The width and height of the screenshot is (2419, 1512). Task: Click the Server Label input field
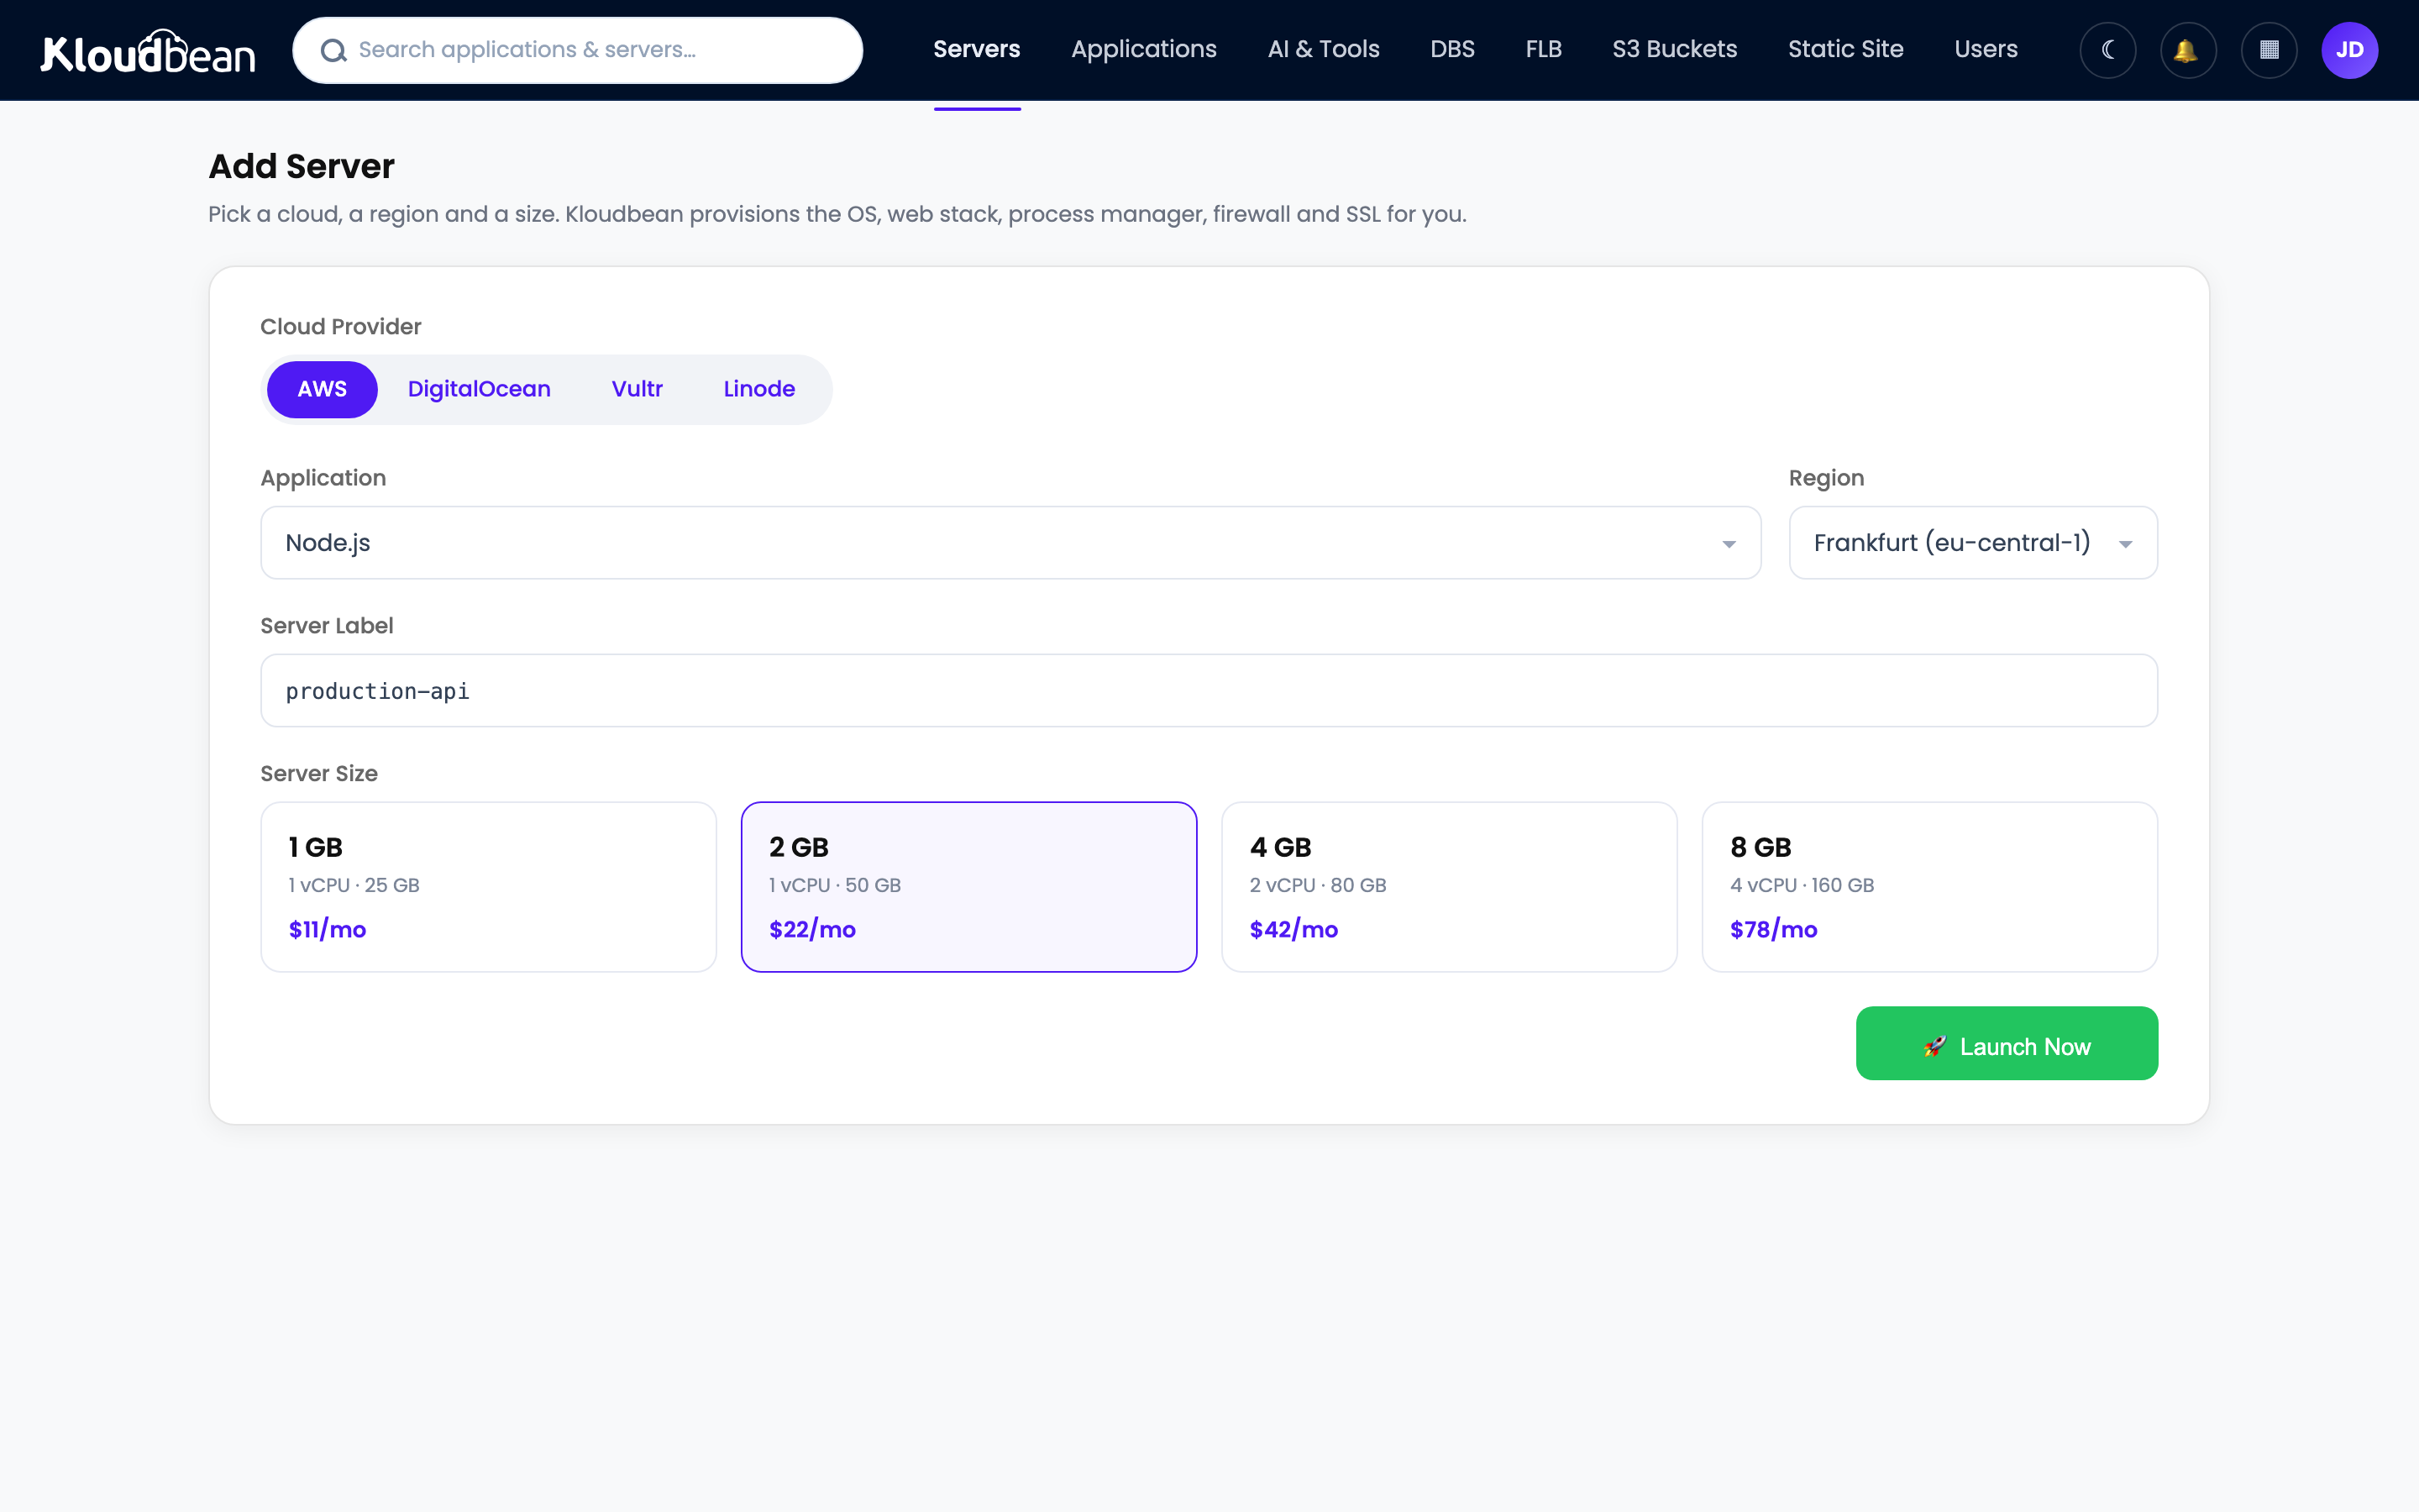1209,691
